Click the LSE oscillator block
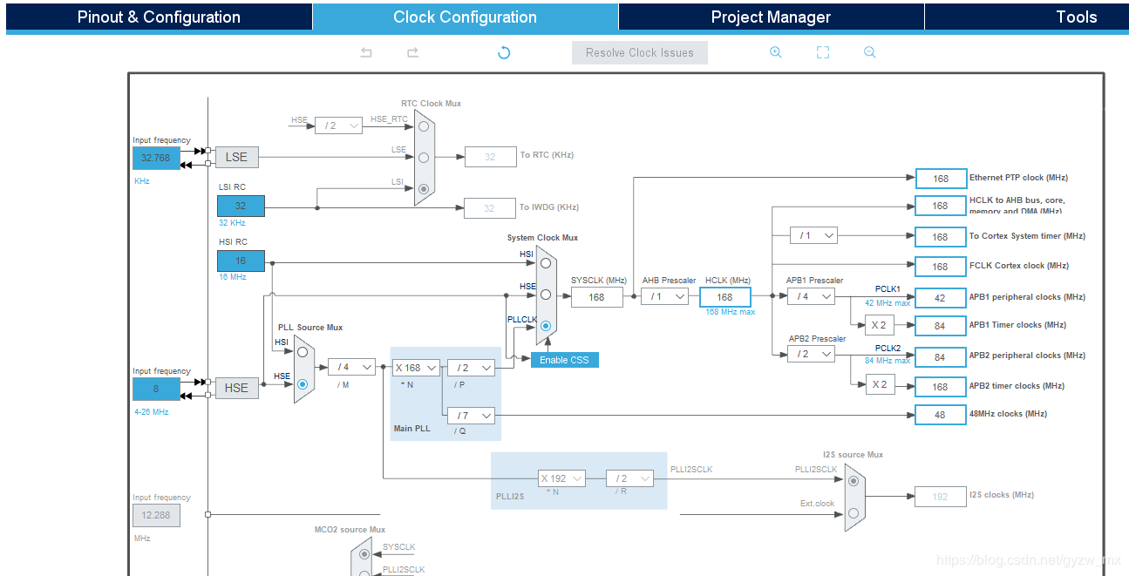This screenshot has width=1129, height=576. [236, 157]
